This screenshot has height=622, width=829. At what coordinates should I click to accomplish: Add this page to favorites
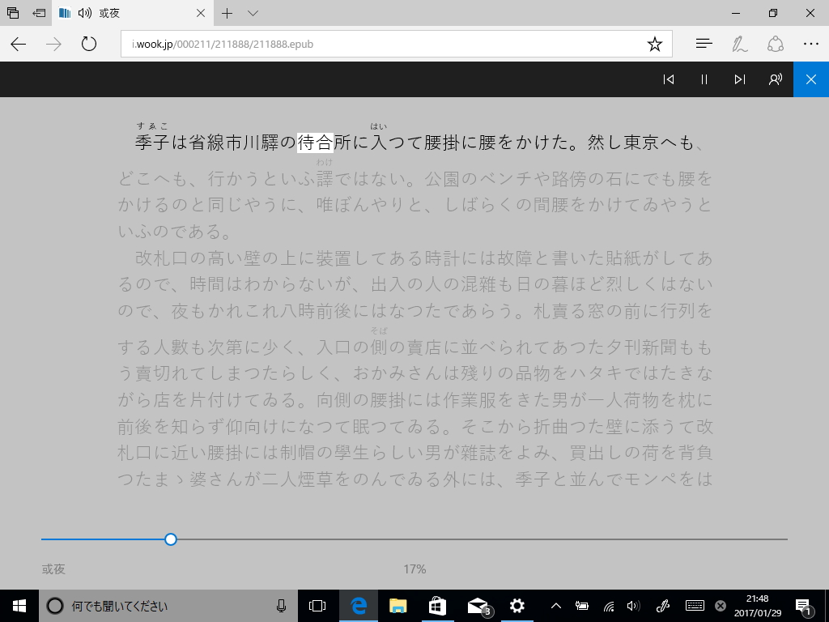click(x=656, y=44)
